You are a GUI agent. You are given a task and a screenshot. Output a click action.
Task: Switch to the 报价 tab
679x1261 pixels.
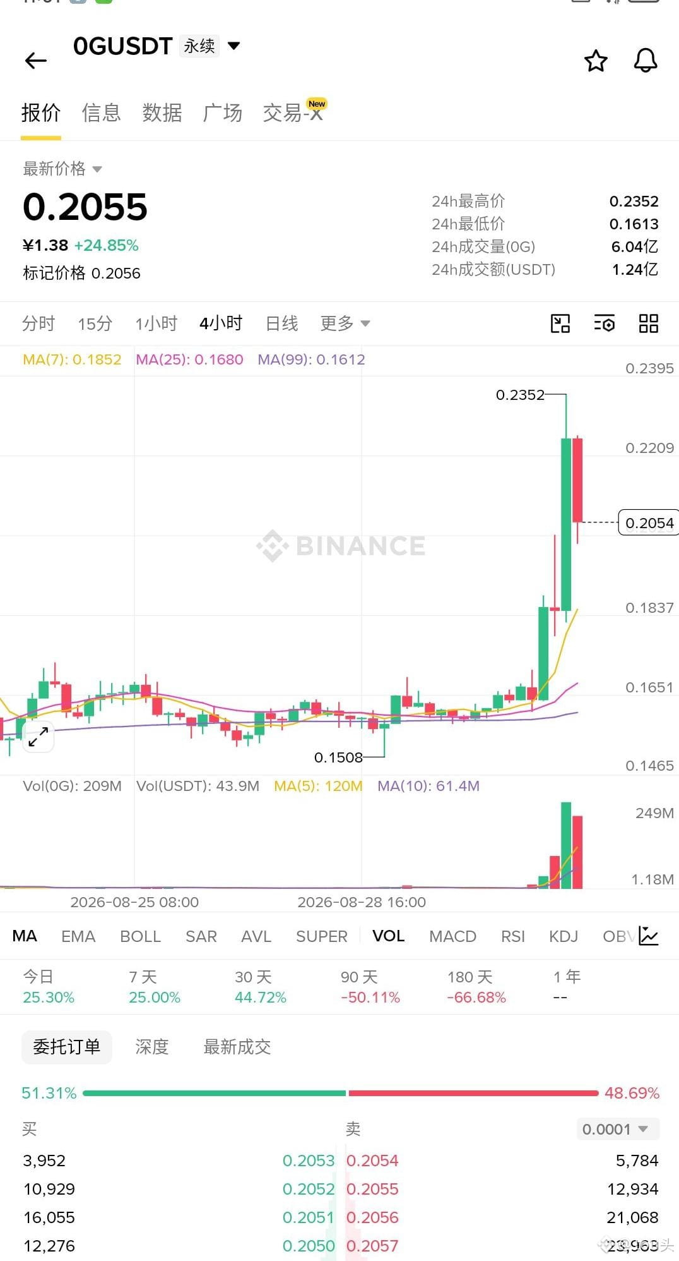point(41,113)
